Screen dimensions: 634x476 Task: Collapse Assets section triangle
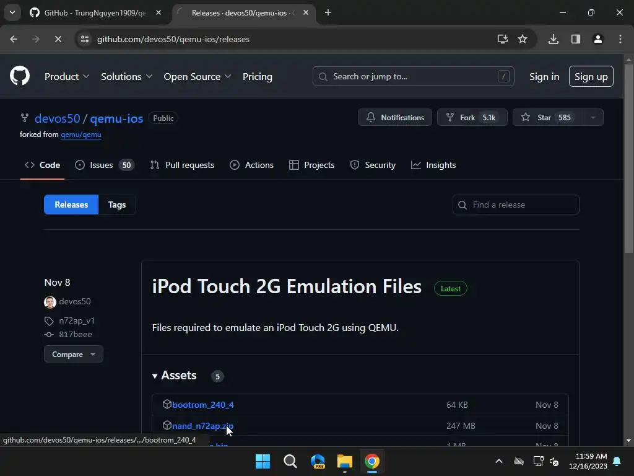point(154,376)
